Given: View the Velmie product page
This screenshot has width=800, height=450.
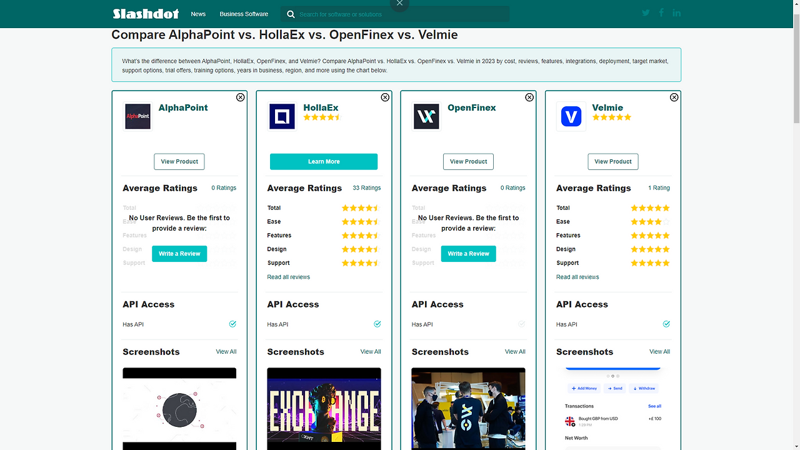Looking at the screenshot, I should [x=613, y=161].
